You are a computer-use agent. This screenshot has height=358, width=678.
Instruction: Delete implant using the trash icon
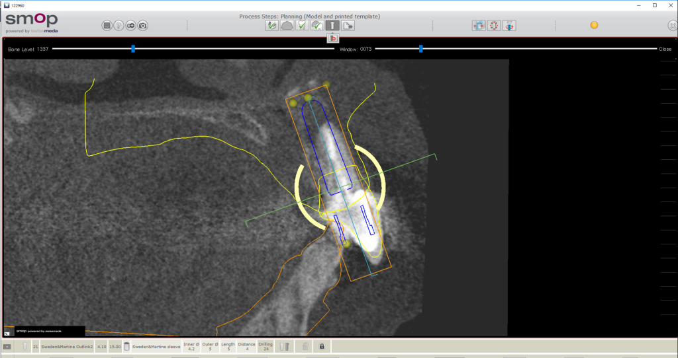[x=284, y=346]
